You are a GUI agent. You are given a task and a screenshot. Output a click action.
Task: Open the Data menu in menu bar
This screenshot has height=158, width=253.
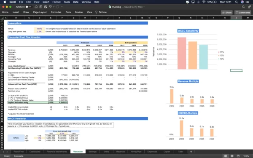pyautogui.click(x=75, y=2)
